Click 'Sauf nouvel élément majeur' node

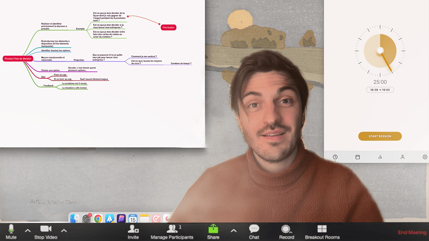[x=94, y=79]
